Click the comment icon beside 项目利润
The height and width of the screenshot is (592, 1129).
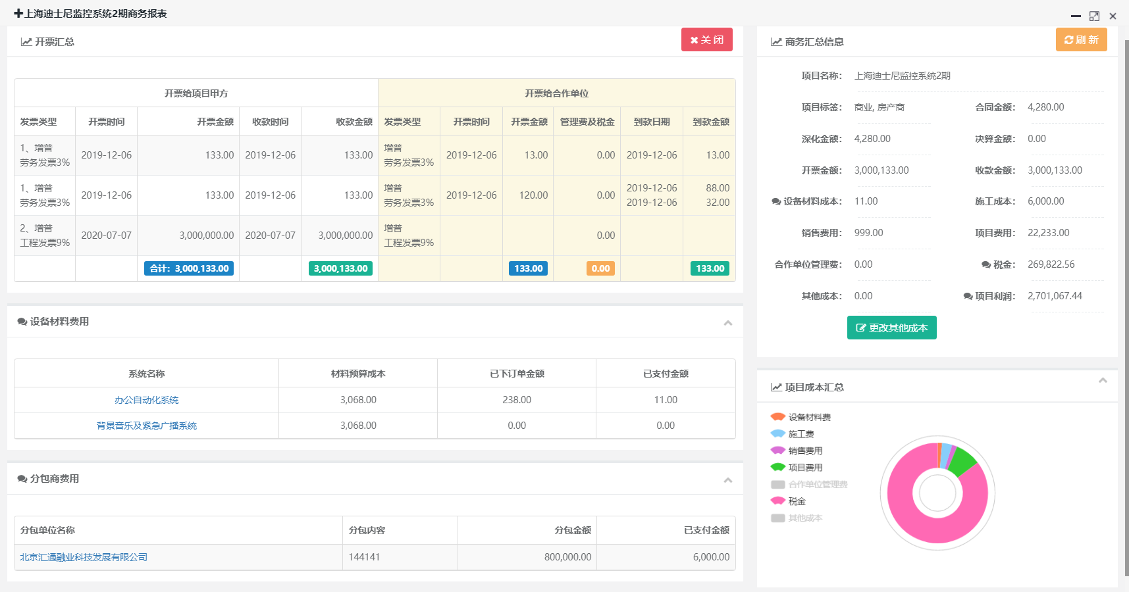coord(968,297)
